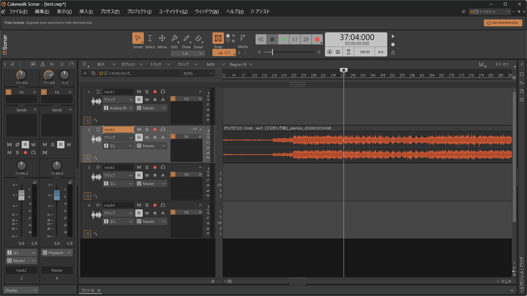Toggle the metronome icon in transport
Screen dimensions: 527x296
(393, 52)
